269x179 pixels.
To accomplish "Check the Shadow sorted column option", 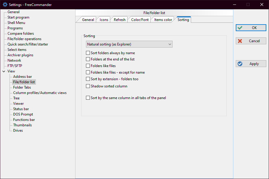I will click(88, 86).
